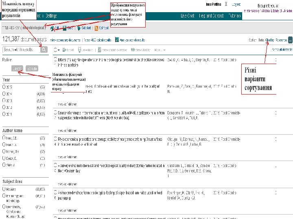Viewport: 293px width, 219px height.
Task: Click the Year filter section heading
Action: coord(6,80)
